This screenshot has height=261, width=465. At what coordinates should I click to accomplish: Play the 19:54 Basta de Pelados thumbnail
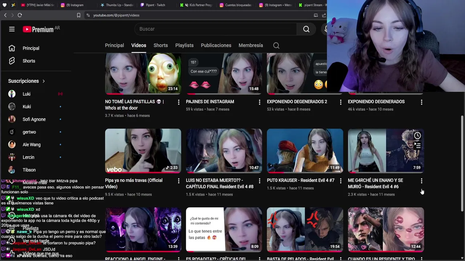[305, 229]
